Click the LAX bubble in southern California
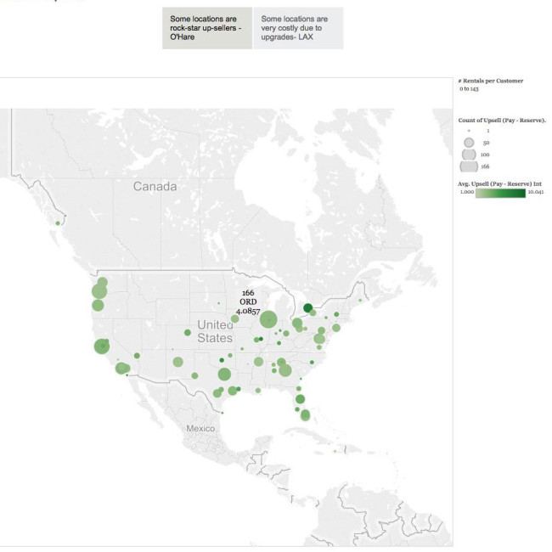This screenshot has width=552, height=552. [x=121, y=369]
